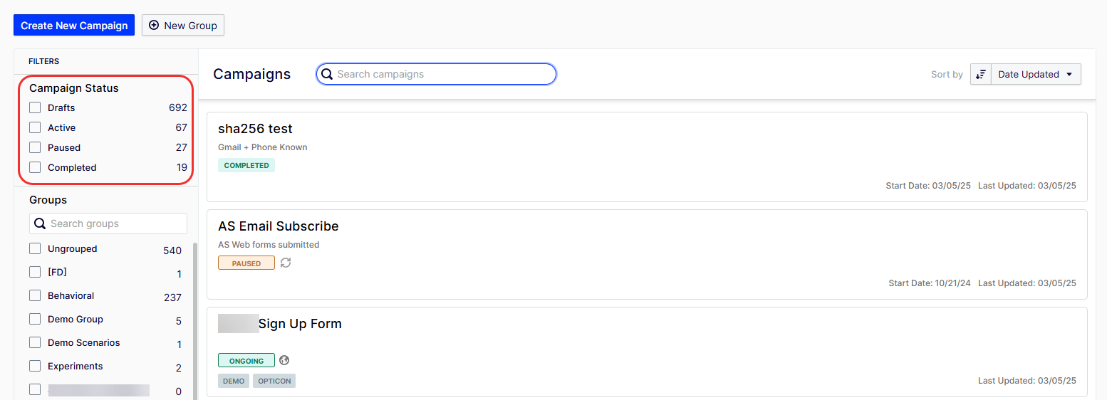Check the Paused campaign filter
This screenshot has width=1107, height=400.
coord(35,148)
